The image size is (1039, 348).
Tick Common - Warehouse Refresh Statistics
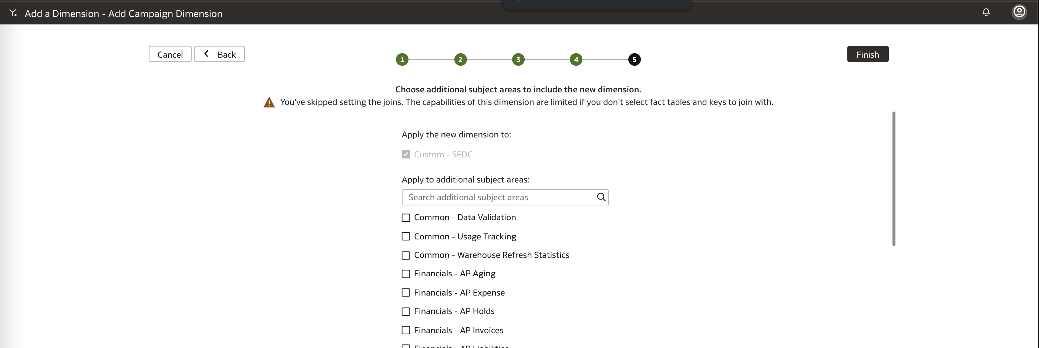(406, 255)
